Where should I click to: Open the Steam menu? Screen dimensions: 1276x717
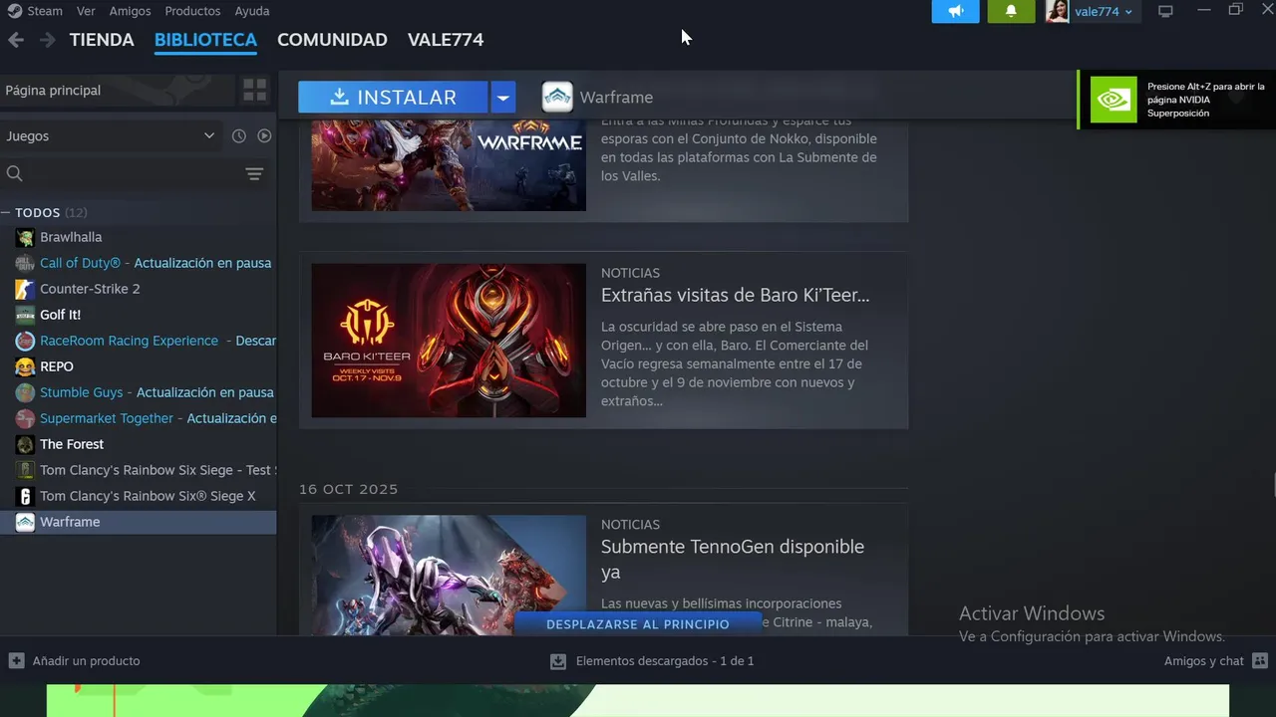(45, 11)
